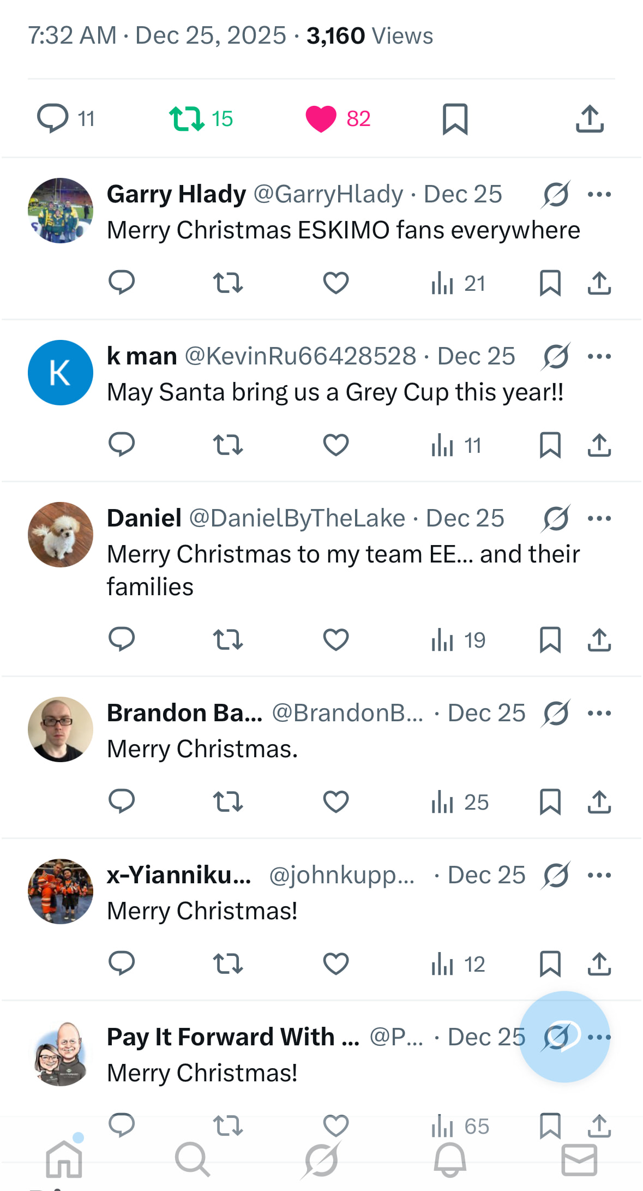The height and width of the screenshot is (1191, 643).
Task: Open three-dot menu on k man's reply
Action: pos(599,356)
